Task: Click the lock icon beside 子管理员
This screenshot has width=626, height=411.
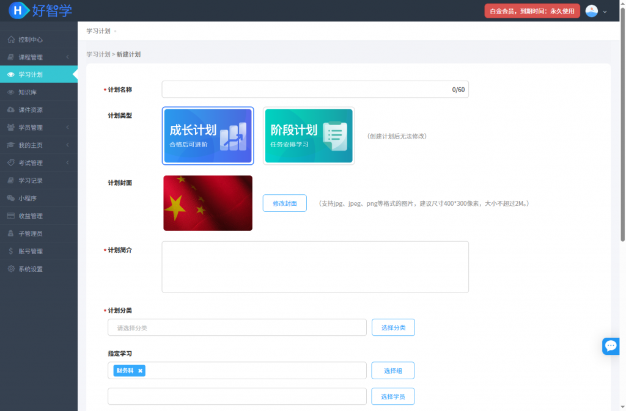Action: point(11,234)
